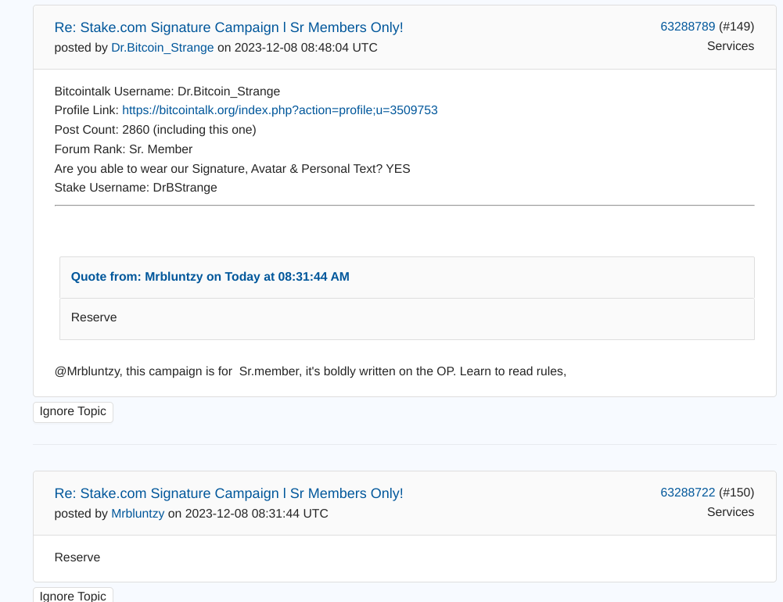Screen dimensions: 783x602
Task: Click the '(#150)' post number
Action: point(737,493)
